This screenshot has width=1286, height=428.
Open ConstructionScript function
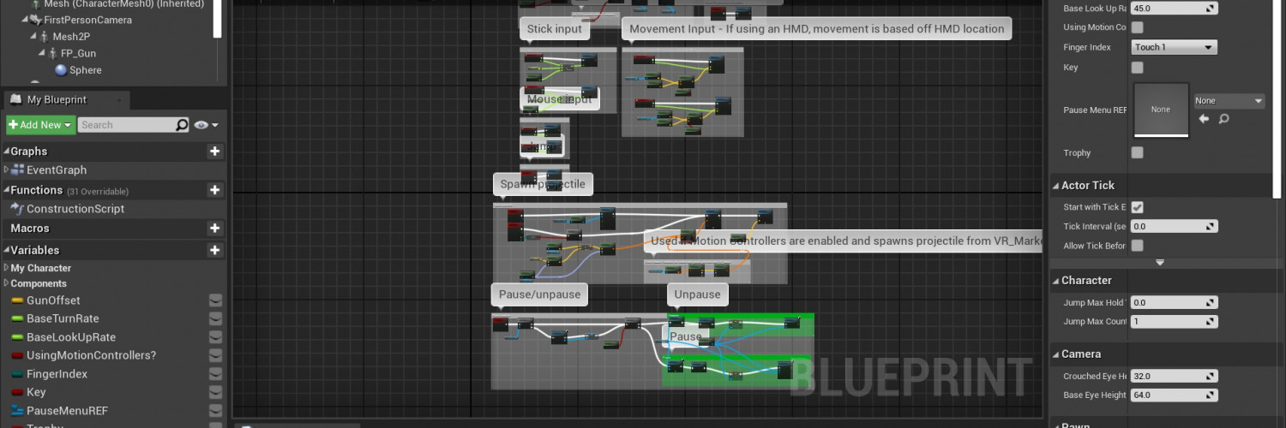(75, 209)
